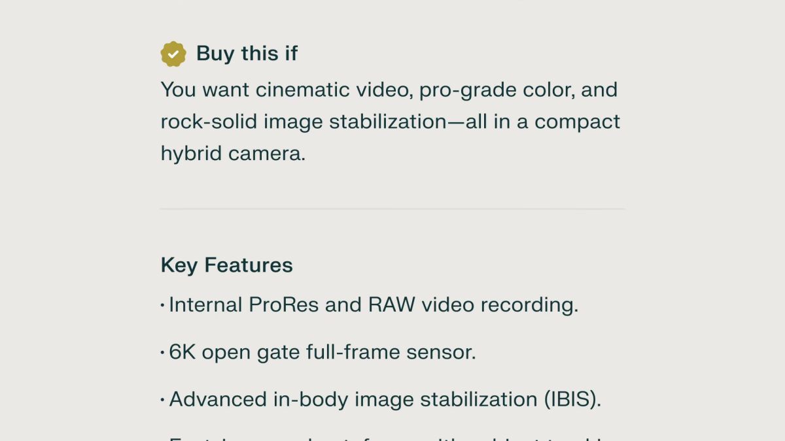Click the horizontal divider line

pyautogui.click(x=392, y=209)
